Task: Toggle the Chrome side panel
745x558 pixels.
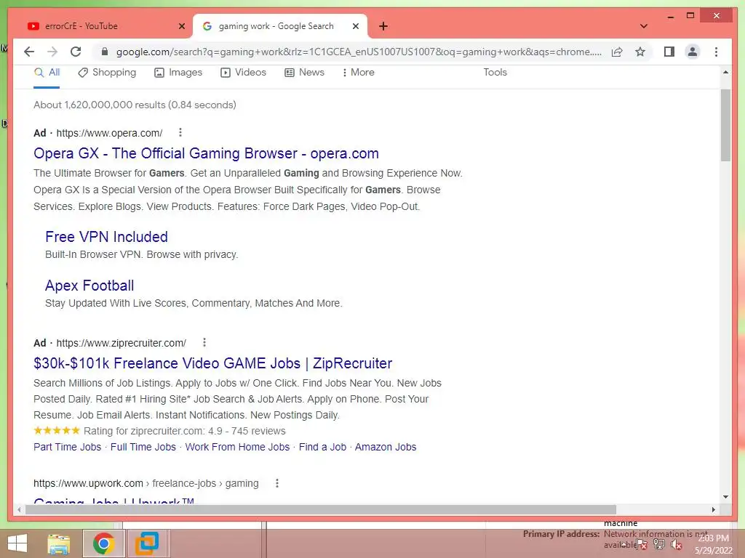Action: [x=669, y=52]
